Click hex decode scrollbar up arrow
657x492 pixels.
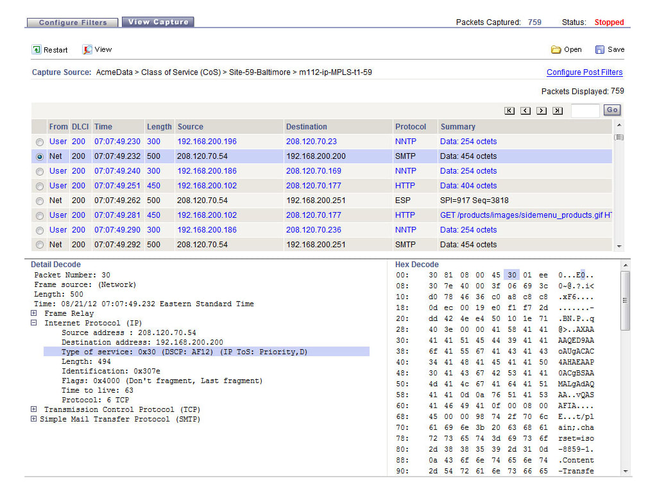(625, 265)
